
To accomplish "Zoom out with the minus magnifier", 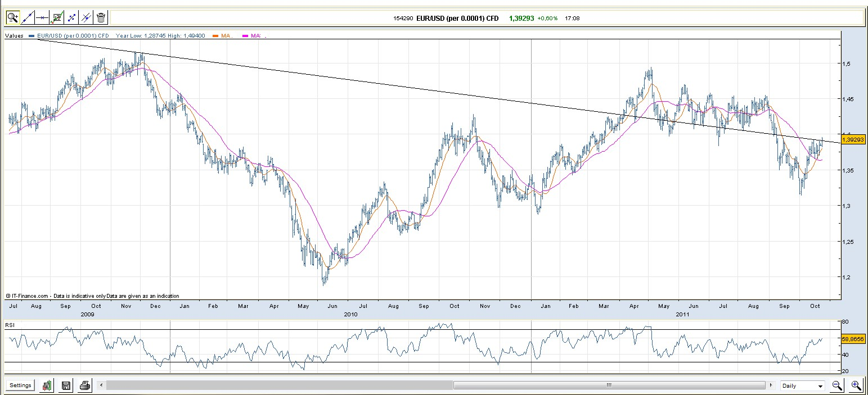I will pyautogui.click(x=837, y=385).
